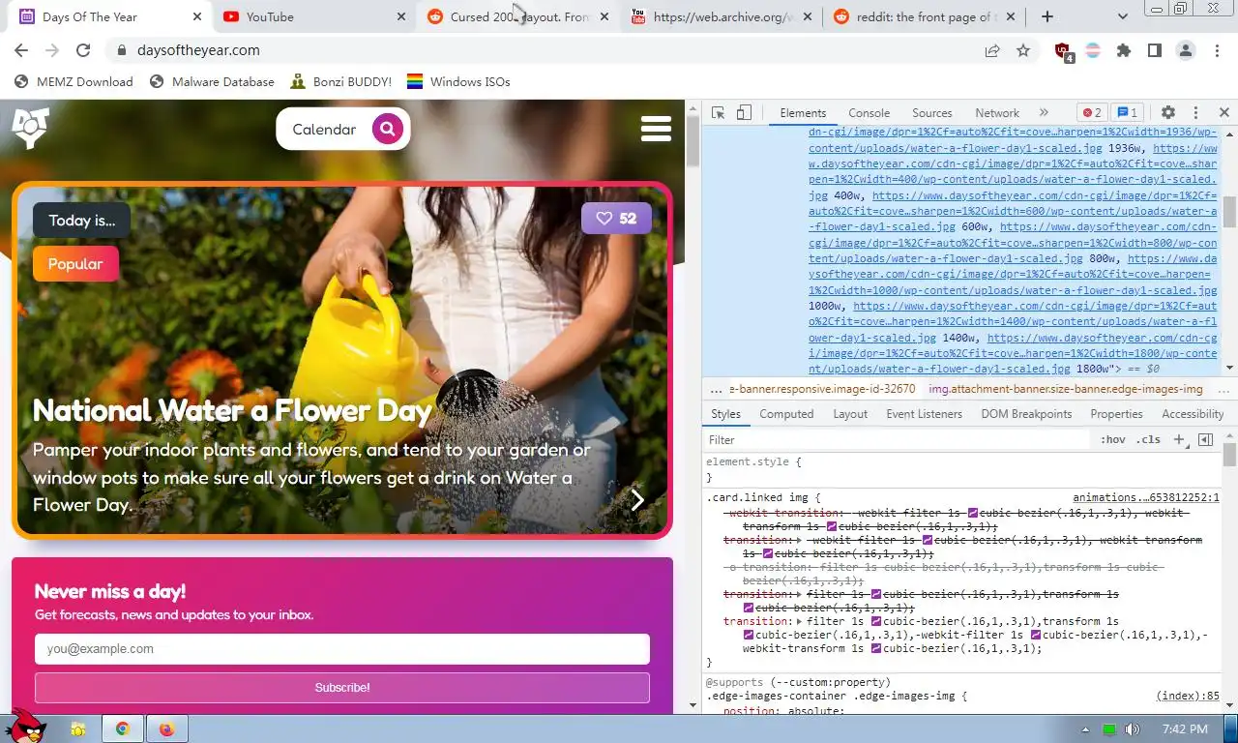The height and width of the screenshot is (743, 1238).
Task: Open bezier swatch after '-webkit-filter 1s' in active rule
Action: click(x=1036, y=636)
